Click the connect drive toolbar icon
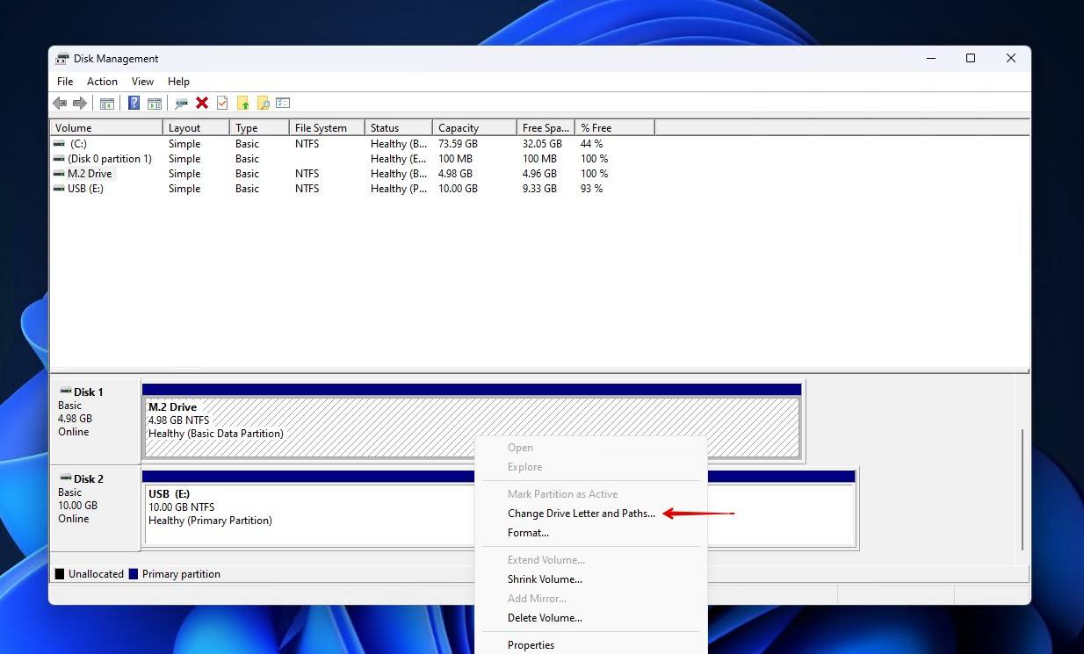 [x=181, y=103]
